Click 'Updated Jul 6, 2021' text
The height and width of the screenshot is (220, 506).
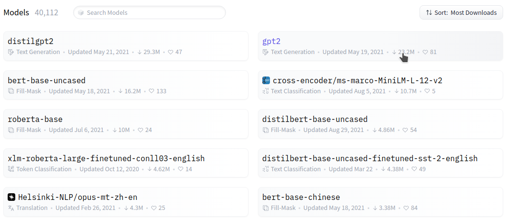76,130
